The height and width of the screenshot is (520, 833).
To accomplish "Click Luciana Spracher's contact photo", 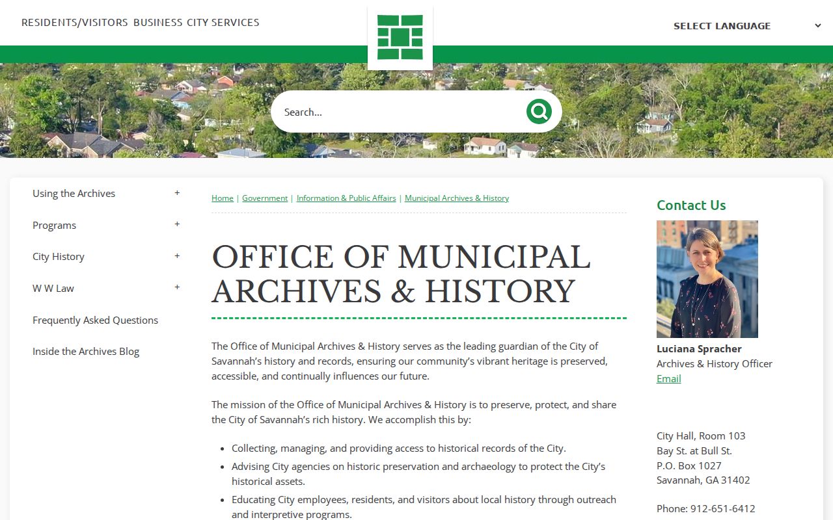I will [707, 279].
